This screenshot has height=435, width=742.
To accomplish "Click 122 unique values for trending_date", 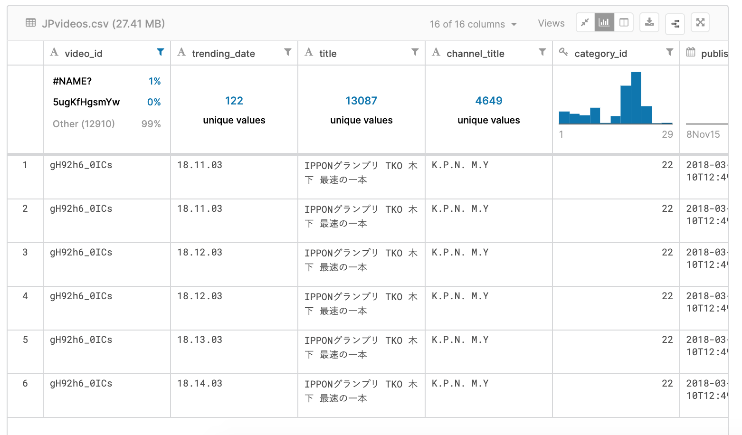I will pos(234,110).
